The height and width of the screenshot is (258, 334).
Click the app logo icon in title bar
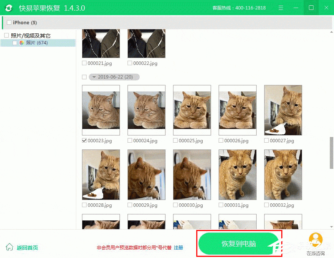coord(8,8)
